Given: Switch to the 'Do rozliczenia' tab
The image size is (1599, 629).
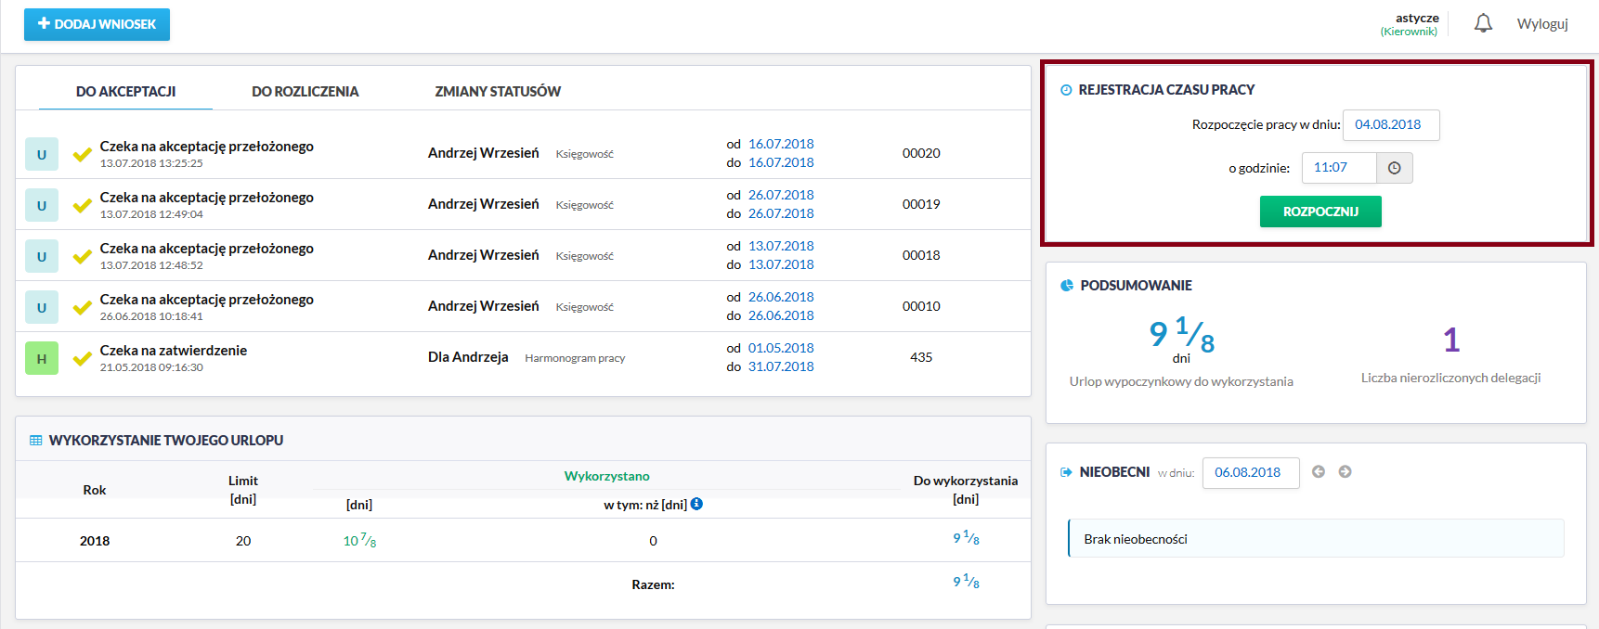Looking at the screenshot, I should (x=305, y=91).
